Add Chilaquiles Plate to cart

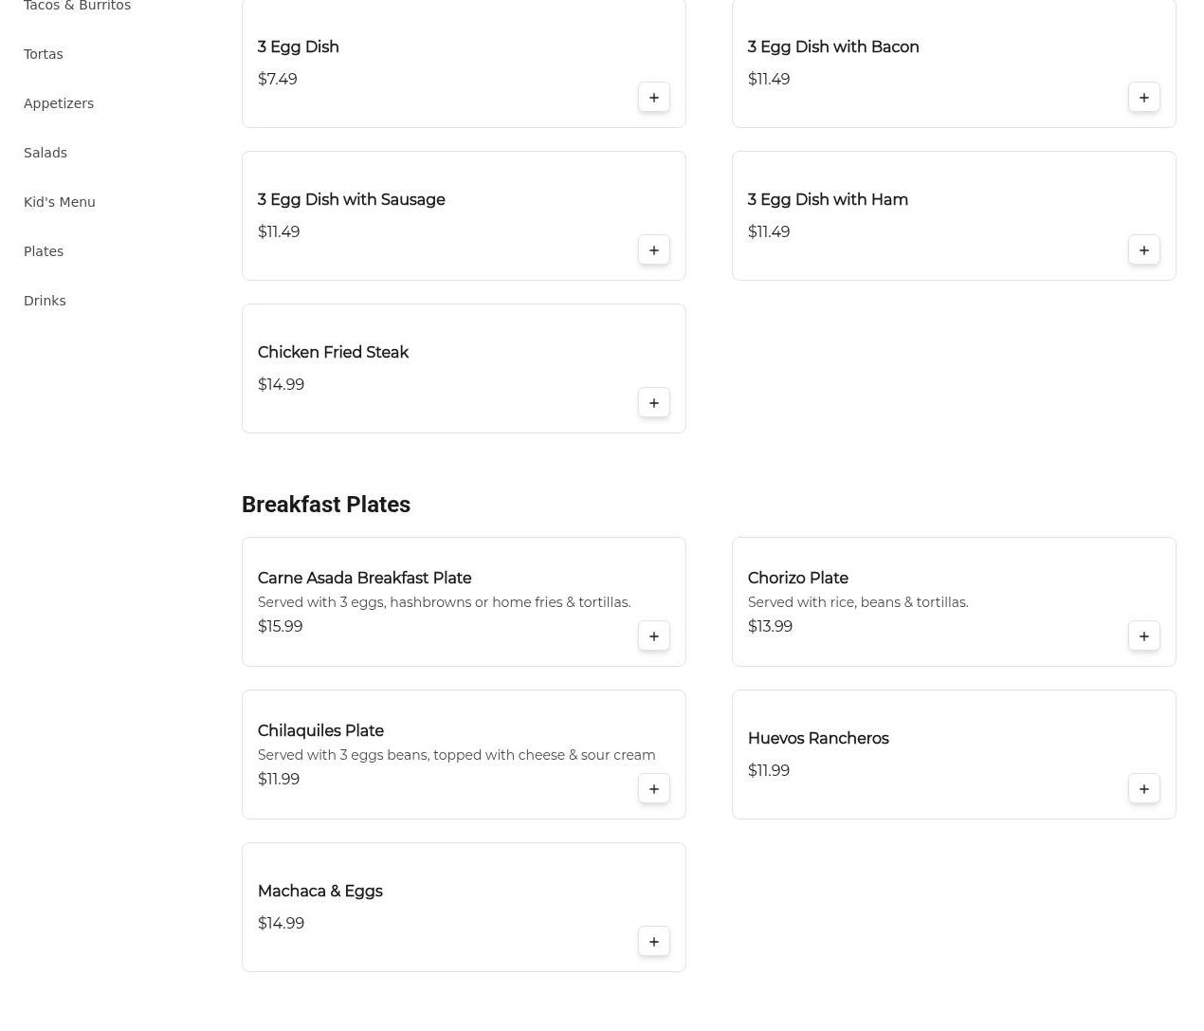pos(653,789)
